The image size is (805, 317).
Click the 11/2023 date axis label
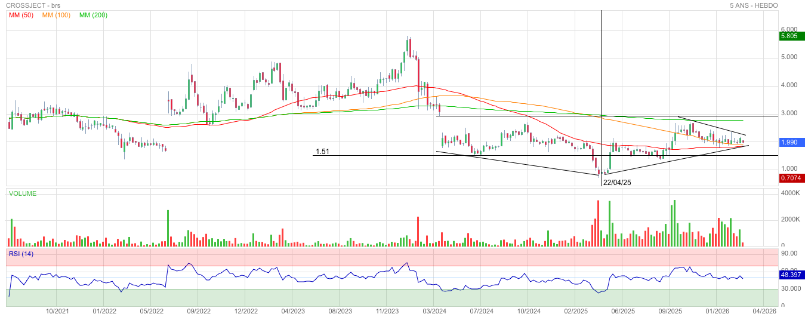tap(387, 311)
